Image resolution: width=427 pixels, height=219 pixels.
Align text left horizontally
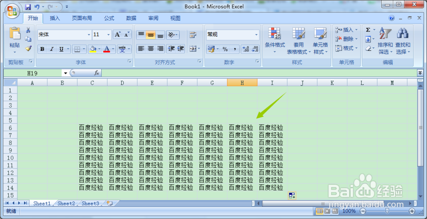click(x=141, y=49)
